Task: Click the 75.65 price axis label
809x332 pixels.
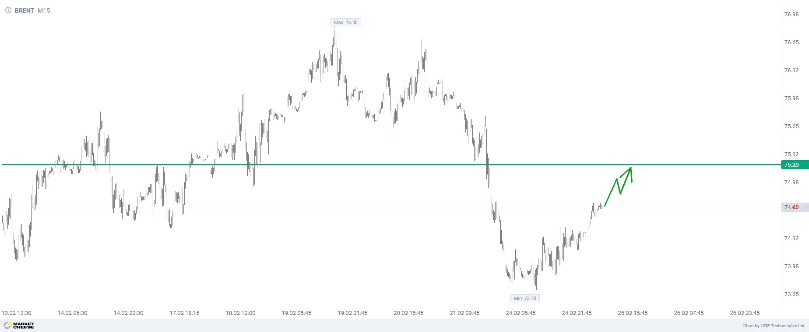Action: pyautogui.click(x=791, y=126)
